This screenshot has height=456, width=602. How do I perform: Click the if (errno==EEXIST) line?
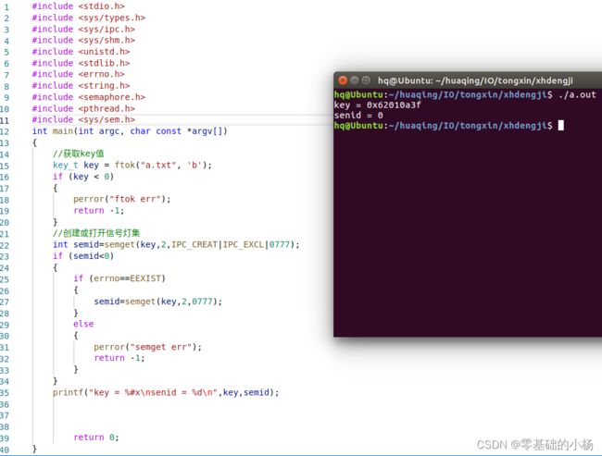pyautogui.click(x=119, y=278)
